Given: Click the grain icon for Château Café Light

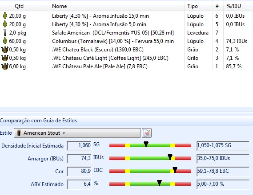Looking at the screenshot, I should pyautogui.click(x=5, y=58).
